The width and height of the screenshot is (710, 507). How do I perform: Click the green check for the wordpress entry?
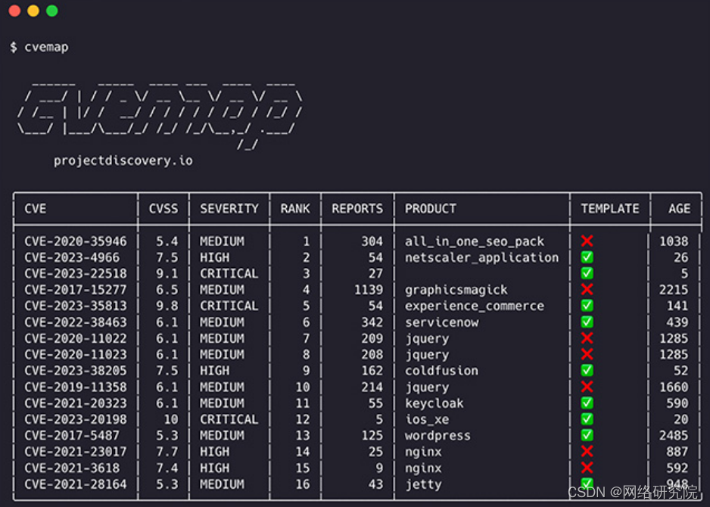(x=587, y=435)
